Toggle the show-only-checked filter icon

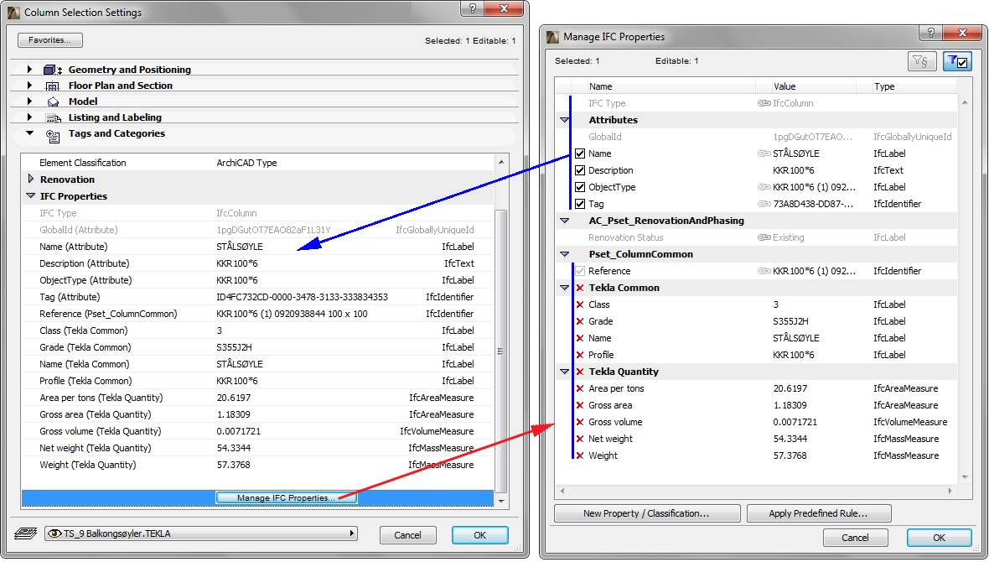[x=957, y=61]
